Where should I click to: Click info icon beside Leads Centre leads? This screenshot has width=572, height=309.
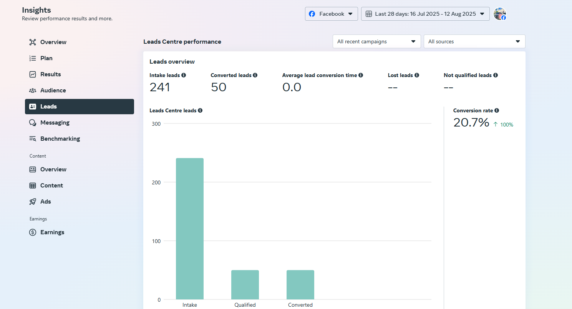click(200, 110)
